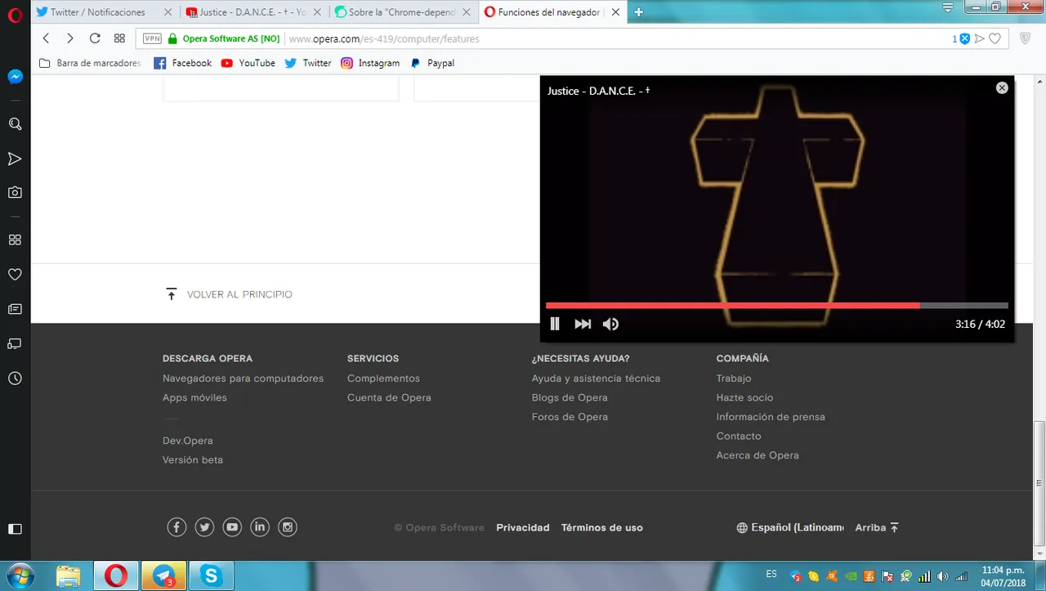Take a snapshot with the camera icon
The image size is (1046, 591).
[x=15, y=193]
